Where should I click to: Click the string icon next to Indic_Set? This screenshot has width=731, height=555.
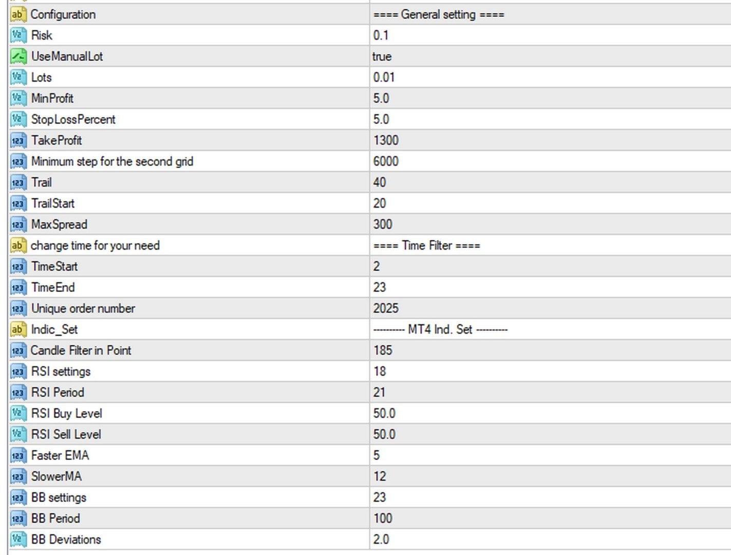point(17,329)
